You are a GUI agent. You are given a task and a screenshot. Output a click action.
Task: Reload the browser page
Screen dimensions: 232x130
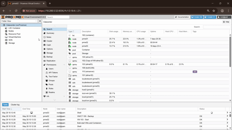16,11
